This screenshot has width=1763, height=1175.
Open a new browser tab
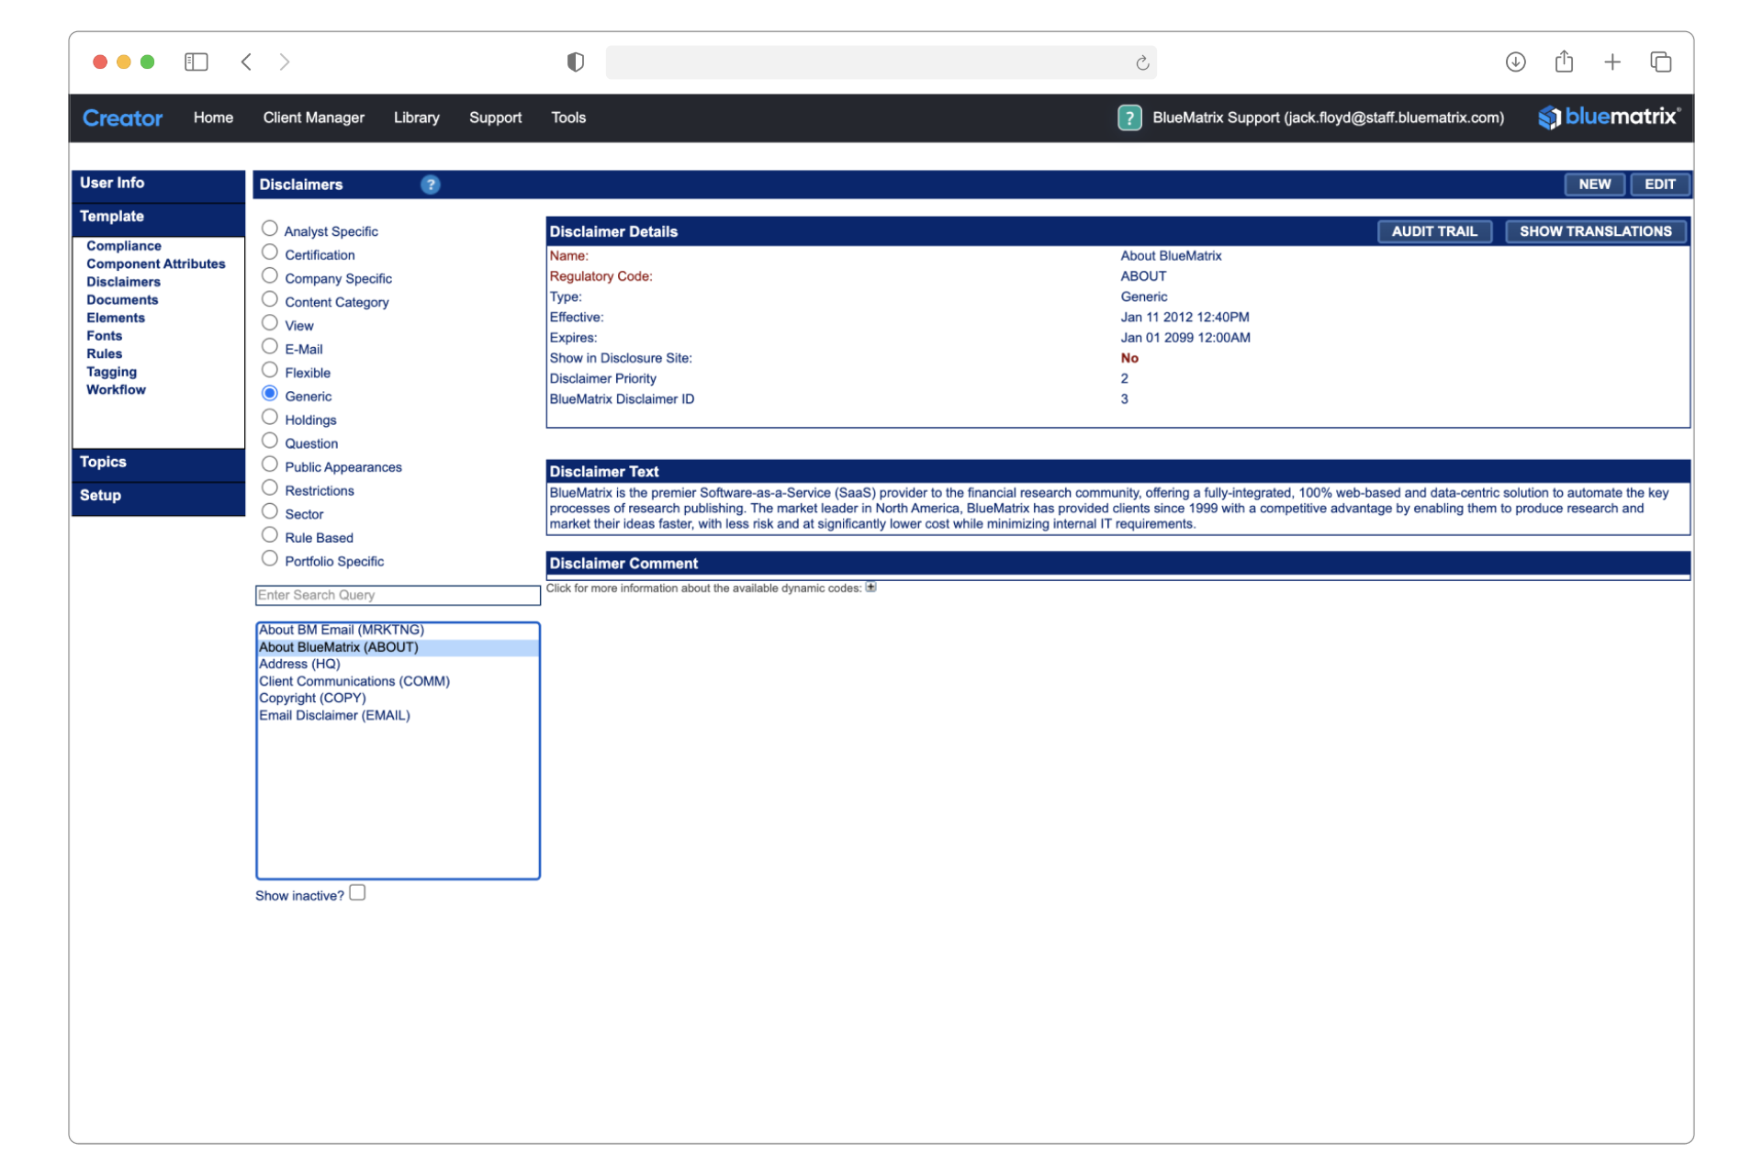[x=1613, y=62]
